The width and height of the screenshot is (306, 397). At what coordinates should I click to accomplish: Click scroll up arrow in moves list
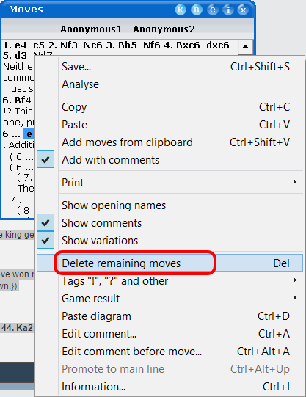245,46
